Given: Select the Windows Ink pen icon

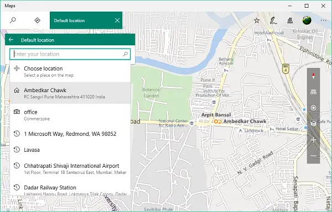Looking at the screenshot, I should [x=273, y=20].
